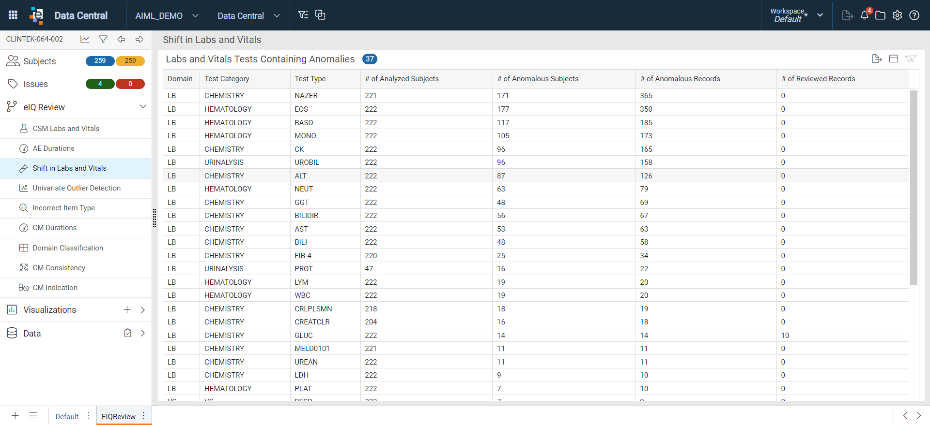Switch to the Default bottom tab

pyautogui.click(x=67, y=416)
